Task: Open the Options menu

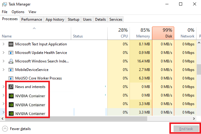Action: [18, 12]
